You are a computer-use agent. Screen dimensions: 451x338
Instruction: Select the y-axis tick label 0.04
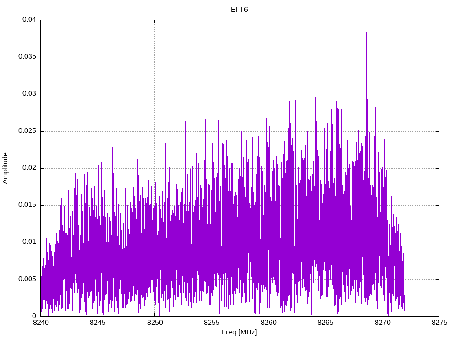[30, 19]
